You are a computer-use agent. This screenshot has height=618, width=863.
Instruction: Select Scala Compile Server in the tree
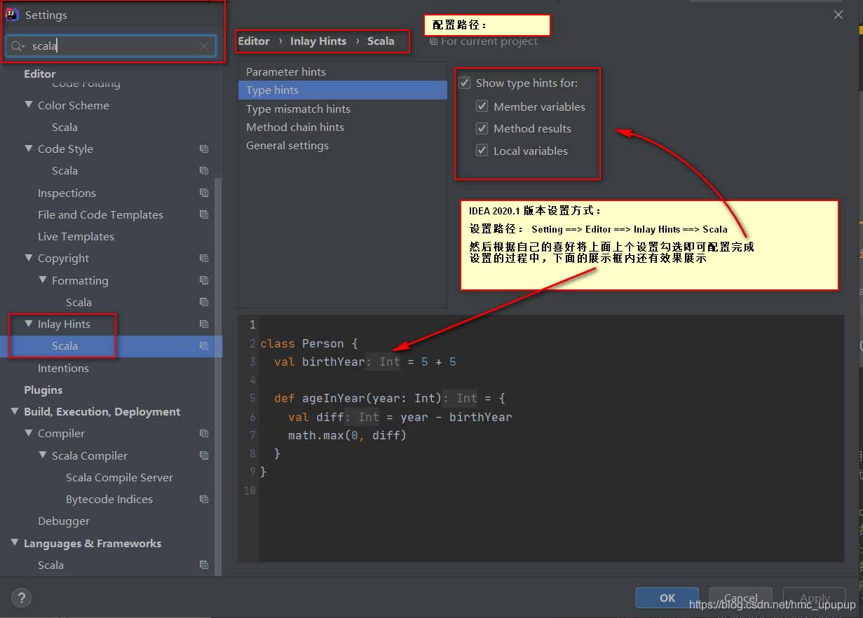click(x=119, y=477)
